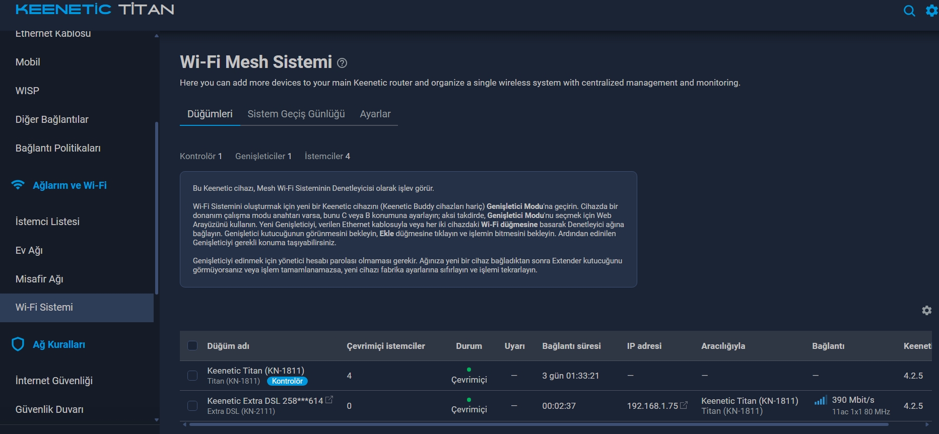The image size is (939, 434).
Task: Open table column settings gear
Action: [x=927, y=311]
